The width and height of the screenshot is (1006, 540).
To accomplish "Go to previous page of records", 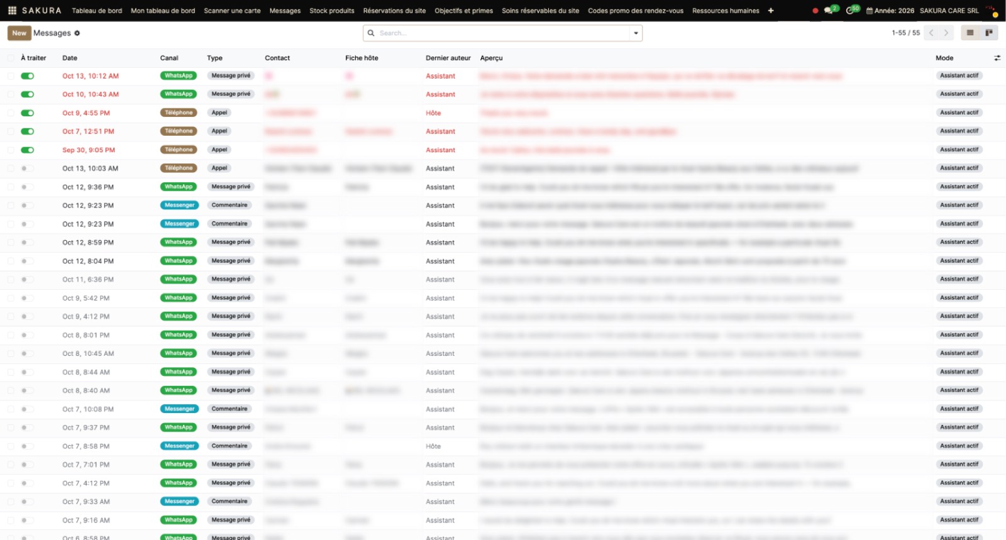I will pyautogui.click(x=931, y=33).
